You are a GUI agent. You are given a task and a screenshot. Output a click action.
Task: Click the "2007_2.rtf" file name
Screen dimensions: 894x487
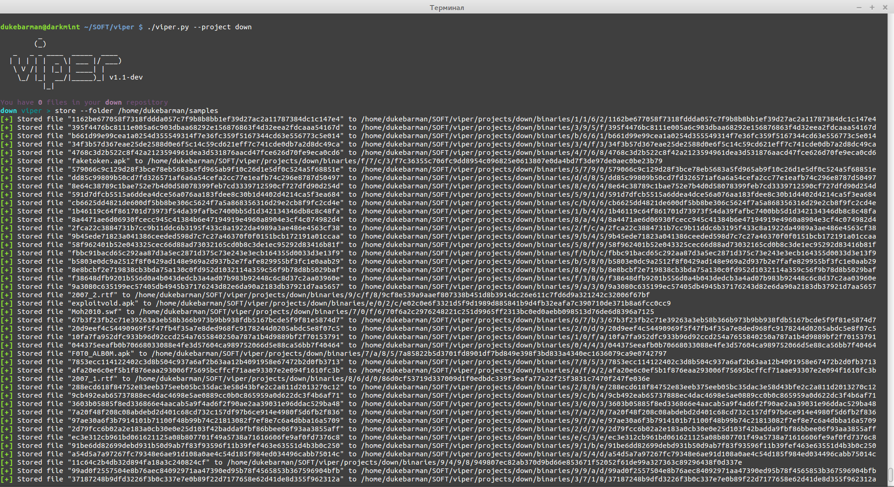[x=93, y=295]
